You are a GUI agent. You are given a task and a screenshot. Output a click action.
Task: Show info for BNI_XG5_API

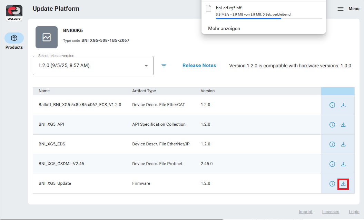332,125
